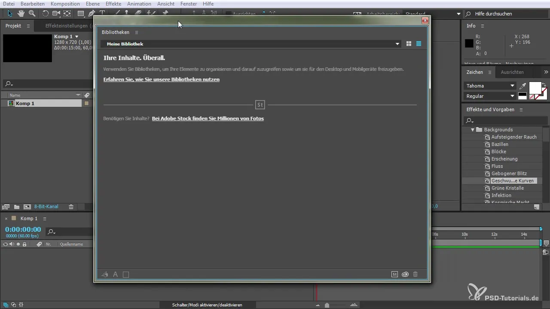Screen dimensions: 550x309
Task: Click the color square icon in Bibliotheken footer
Action: click(126, 275)
